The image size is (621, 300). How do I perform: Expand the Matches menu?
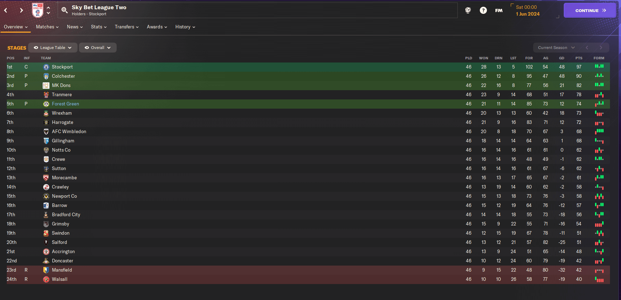coord(47,27)
